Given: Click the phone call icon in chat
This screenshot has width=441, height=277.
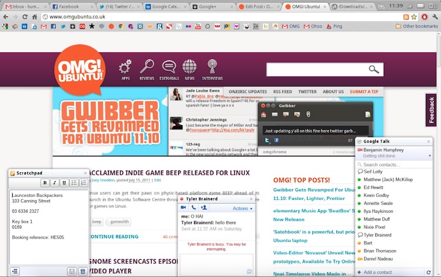Looking at the screenshot, I should (x=193, y=208).
